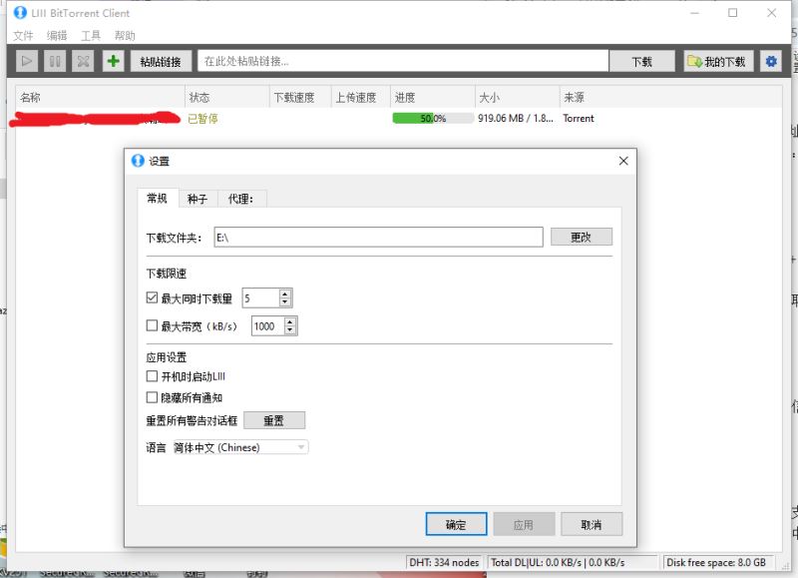Open the 语言 language dropdown
Screen dimensions: 798x578
pos(240,447)
